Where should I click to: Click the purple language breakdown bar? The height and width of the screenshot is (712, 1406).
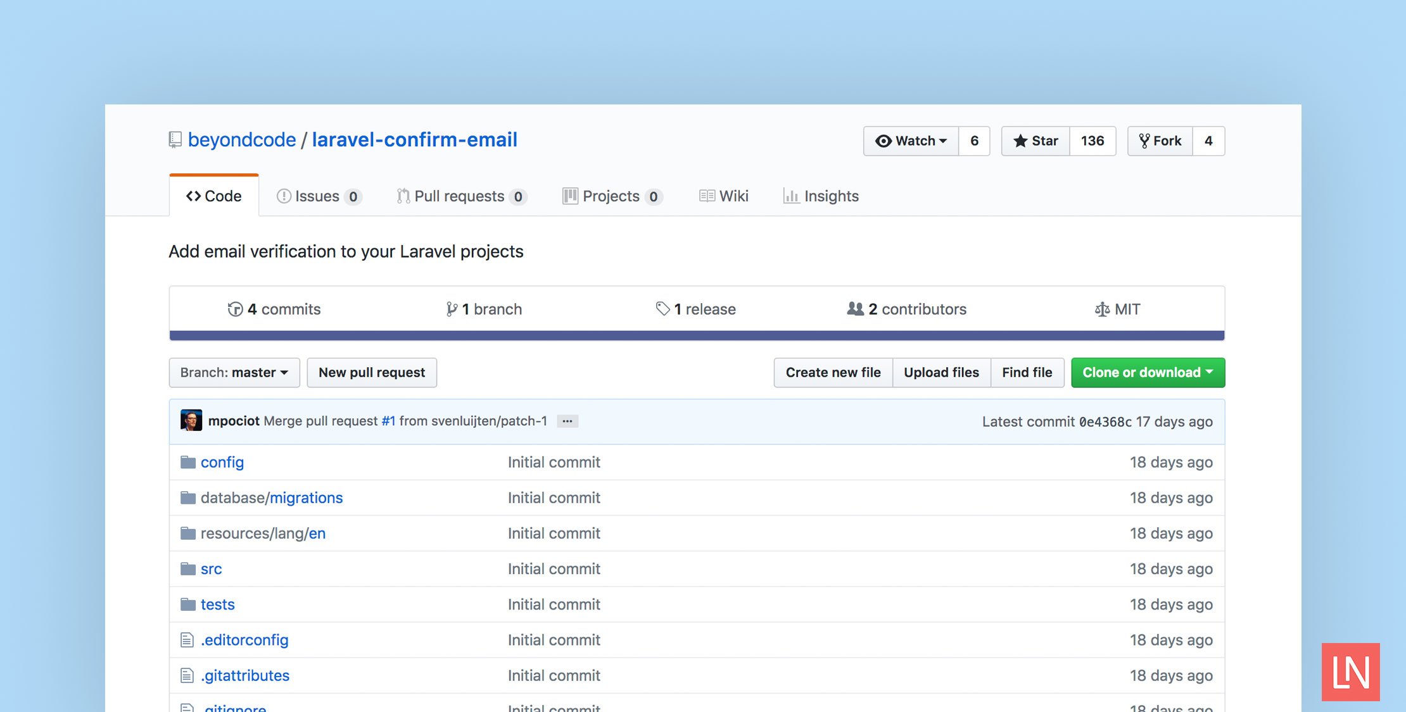click(697, 333)
